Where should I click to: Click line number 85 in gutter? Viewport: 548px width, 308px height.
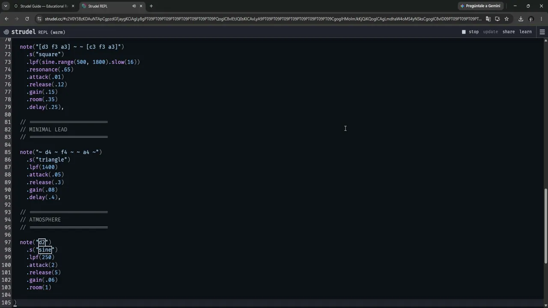point(8,152)
